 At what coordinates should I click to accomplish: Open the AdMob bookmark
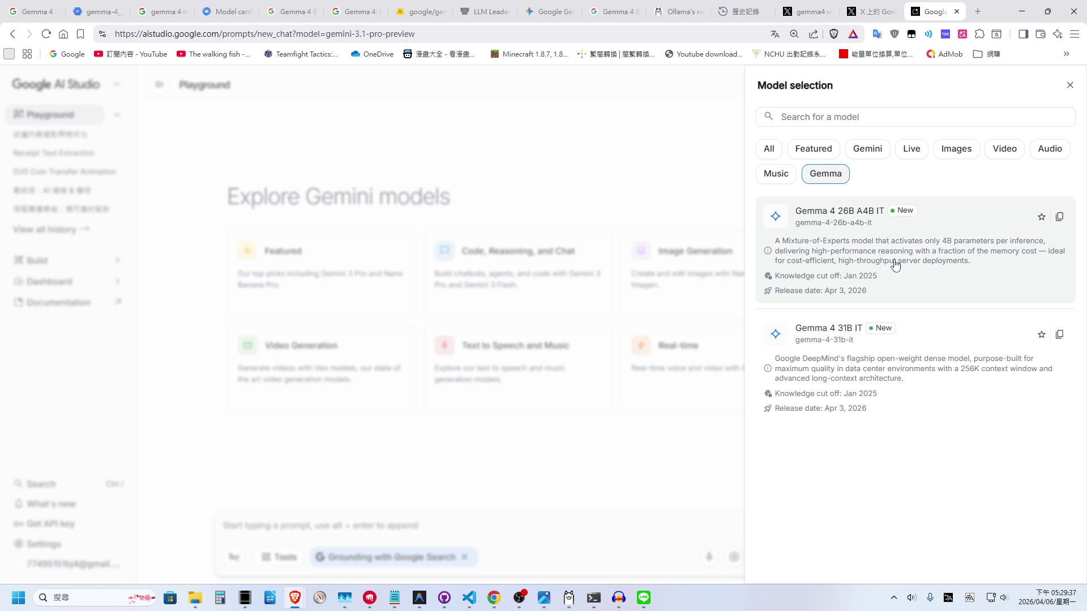point(944,54)
